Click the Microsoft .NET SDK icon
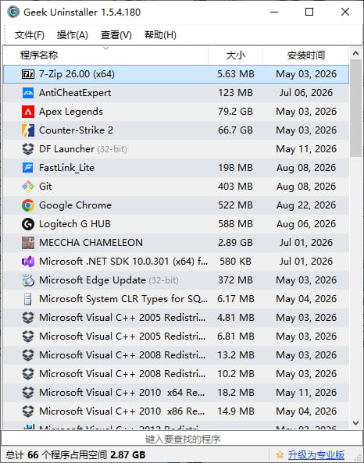Screen dimensions: 364x463 point(28,262)
